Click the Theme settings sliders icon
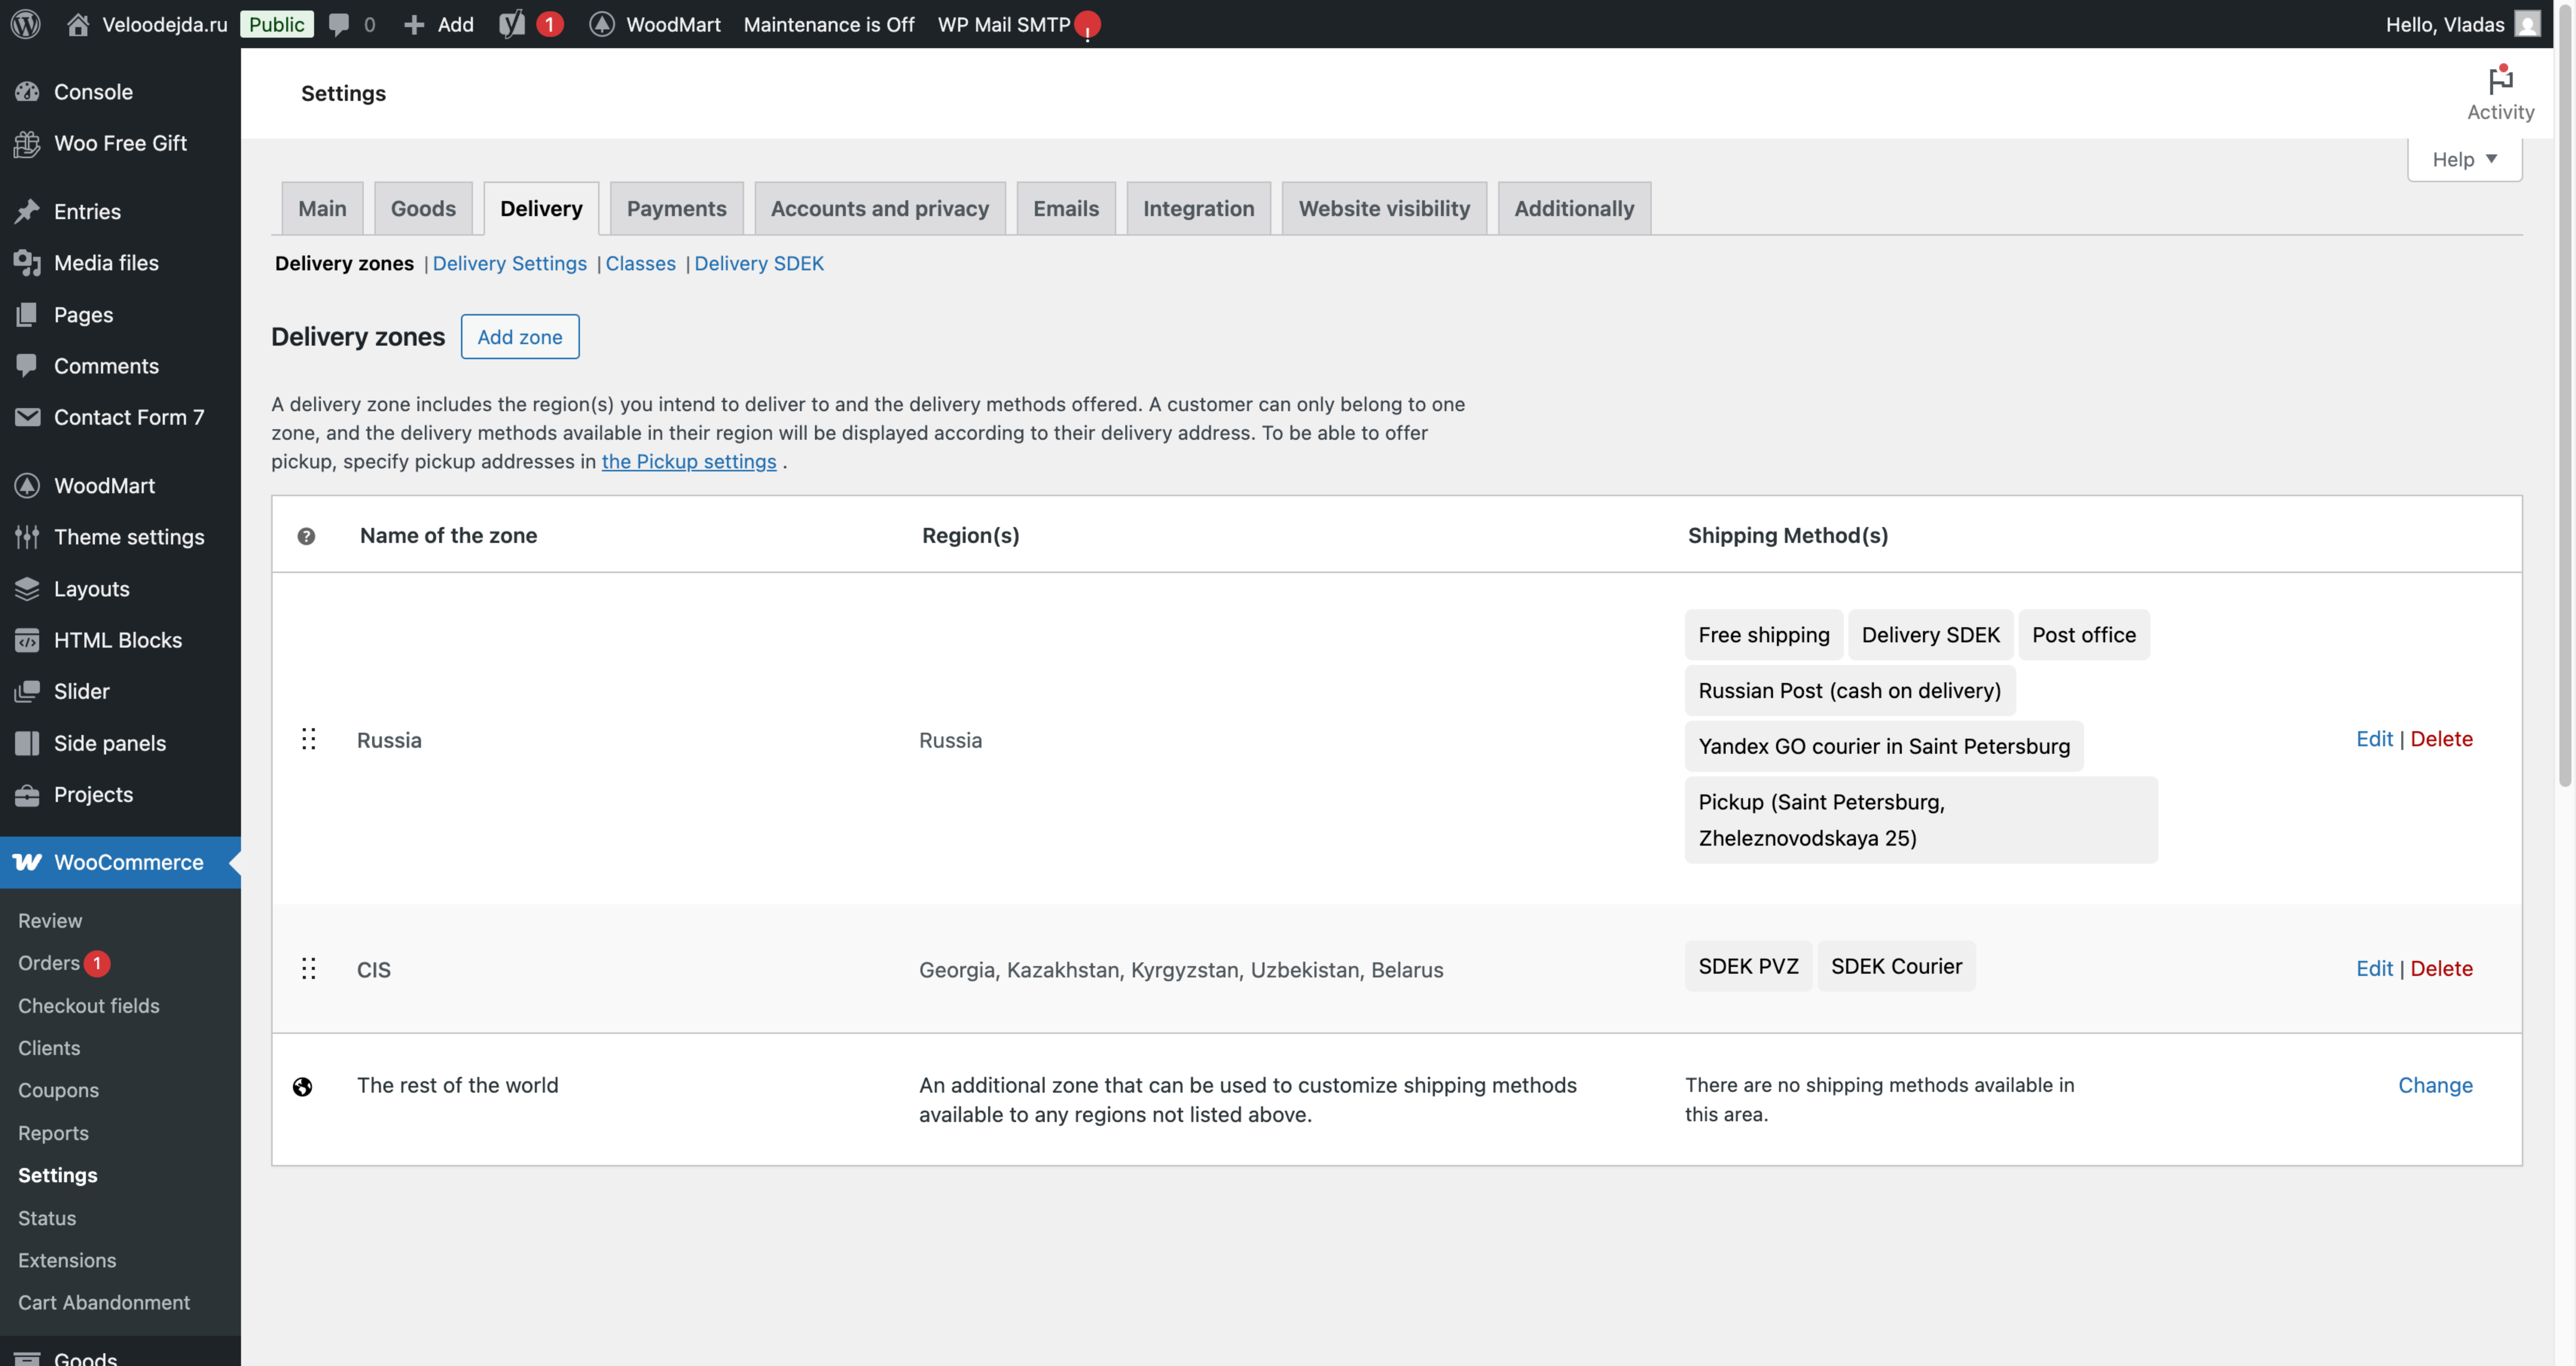The height and width of the screenshot is (1366, 2576). 27,537
